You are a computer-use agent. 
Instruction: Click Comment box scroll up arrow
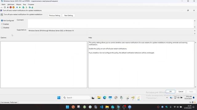tap(195, 21)
